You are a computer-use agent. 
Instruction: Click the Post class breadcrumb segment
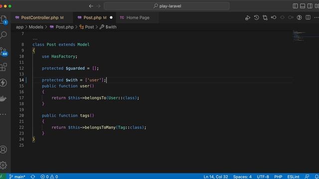pyautogui.click(x=89, y=27)
